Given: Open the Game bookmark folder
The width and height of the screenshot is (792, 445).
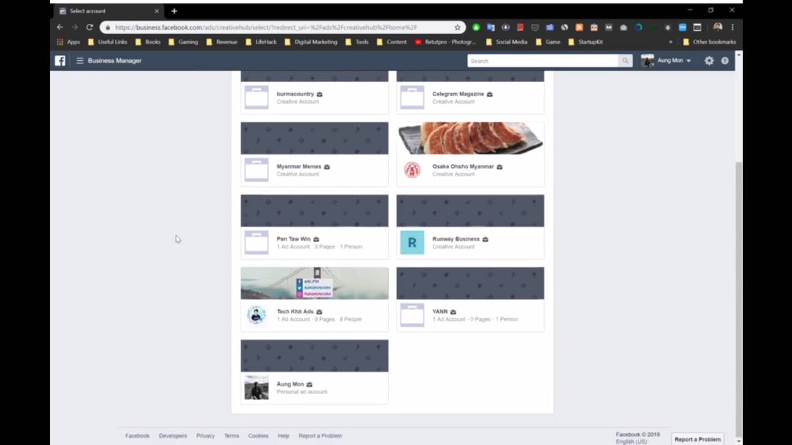Looking at the screenshot, I should click(x=548, y=42).
